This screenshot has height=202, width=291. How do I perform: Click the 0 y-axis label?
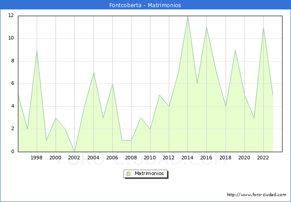tap(13, 152)
